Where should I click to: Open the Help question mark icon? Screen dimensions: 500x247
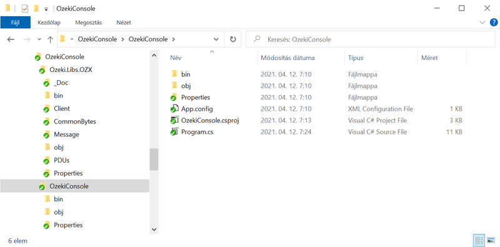pyautogui.click(x=493, y=23)
